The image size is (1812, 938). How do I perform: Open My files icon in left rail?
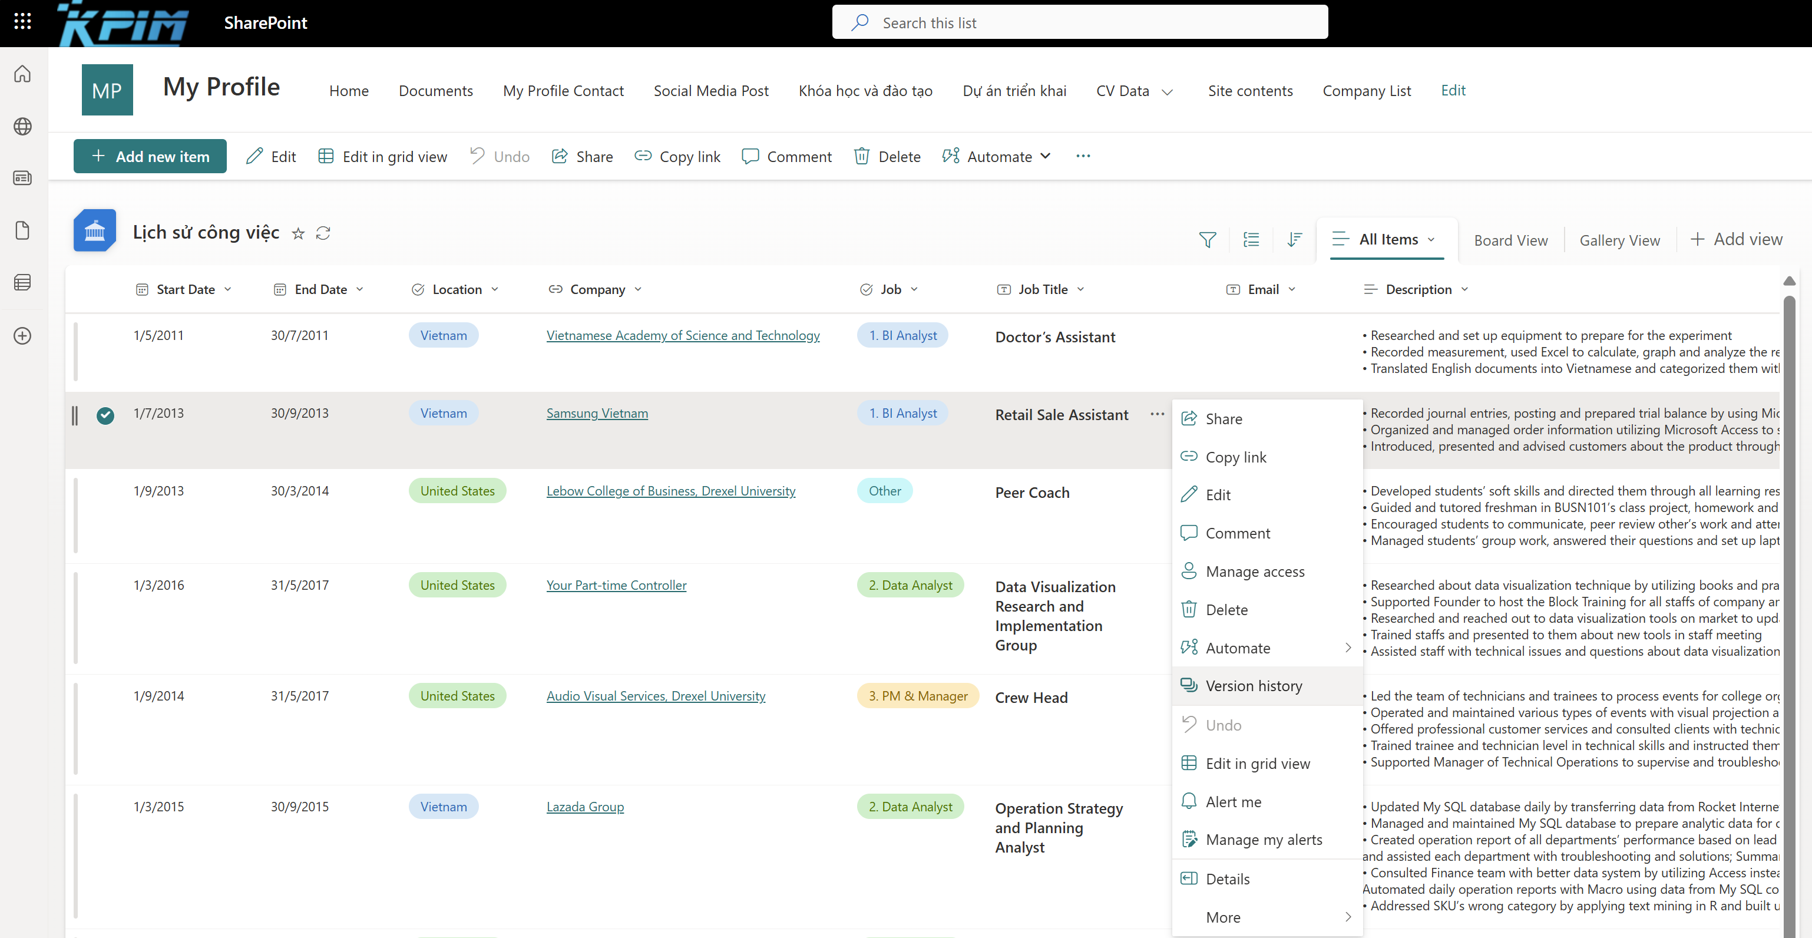point(22,230)
